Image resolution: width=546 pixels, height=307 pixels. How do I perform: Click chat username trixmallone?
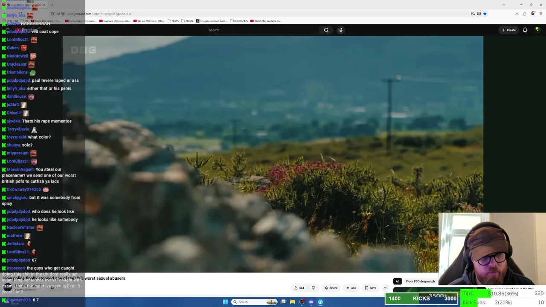[17, 72]
